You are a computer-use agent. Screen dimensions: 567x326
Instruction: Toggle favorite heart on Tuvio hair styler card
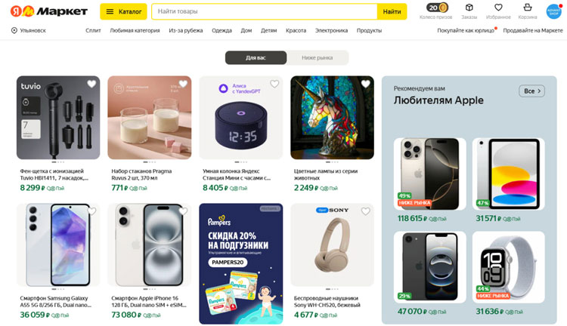[x=91, y=84]
